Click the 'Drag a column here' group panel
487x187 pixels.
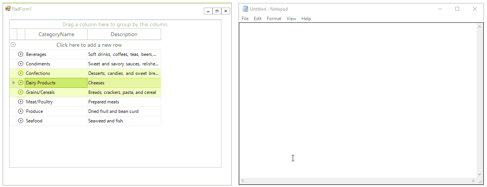point(115,24)
